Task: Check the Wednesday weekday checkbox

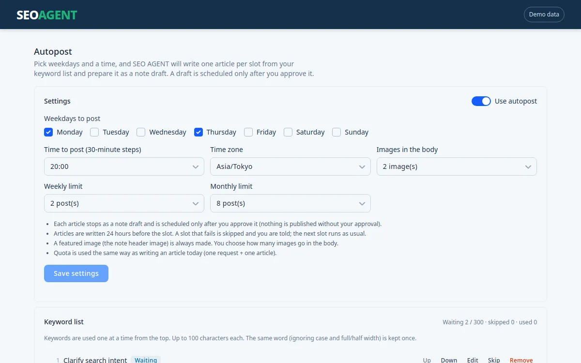Action: click(x=141, y=132)
